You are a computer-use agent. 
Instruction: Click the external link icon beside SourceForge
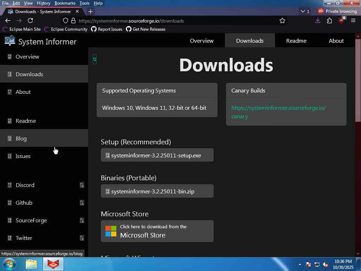(82, 221)
